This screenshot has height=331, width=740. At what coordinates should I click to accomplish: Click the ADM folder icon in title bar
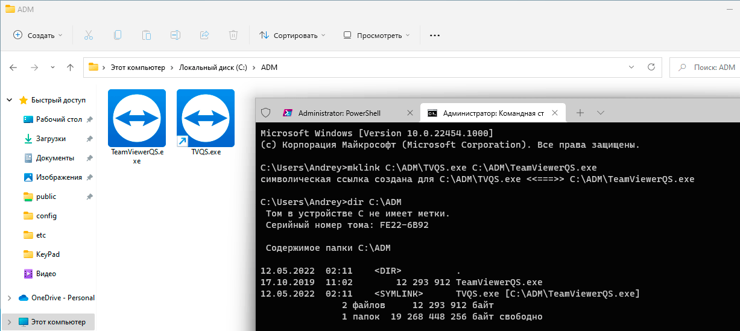click(x=10, y=9)
